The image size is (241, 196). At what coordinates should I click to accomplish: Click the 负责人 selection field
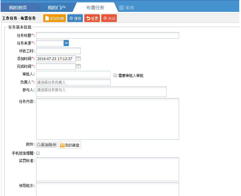[73, 82]
